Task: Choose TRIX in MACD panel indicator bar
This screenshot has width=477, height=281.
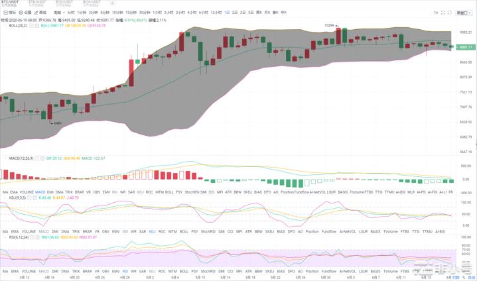Action: coord(69,192)
